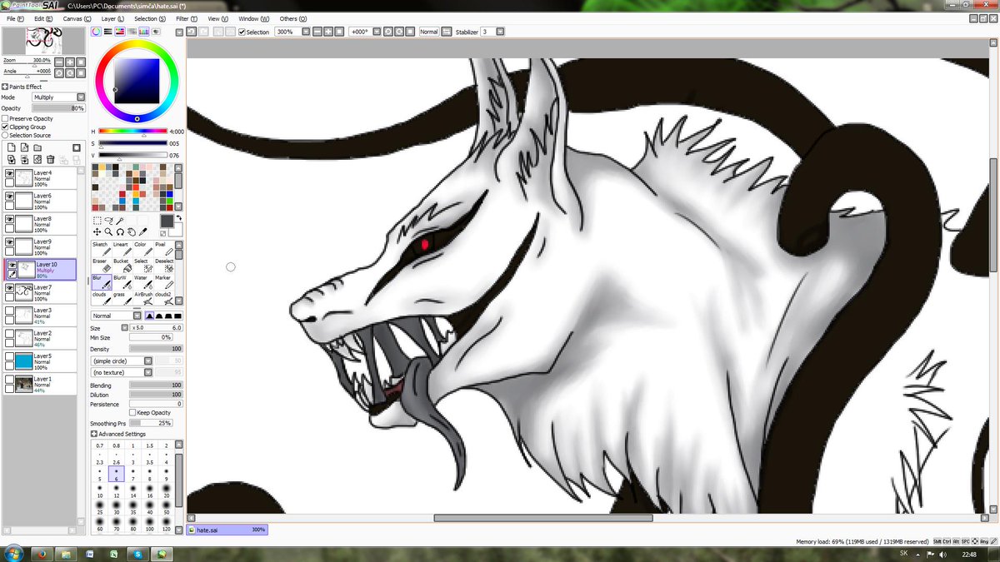The width and height of the screenshot is (1000, 562).
Task: Select the Bucket tool
Action: (122, 266)
